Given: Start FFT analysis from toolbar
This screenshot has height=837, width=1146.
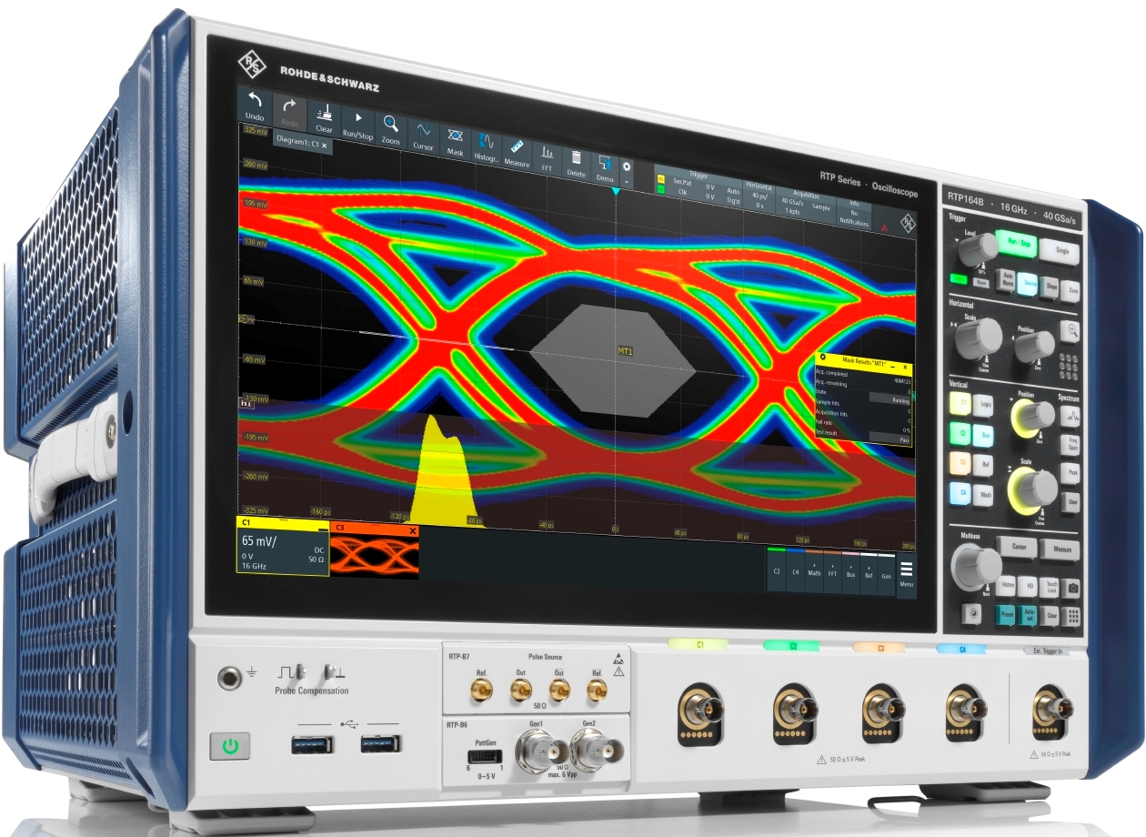Looking at the screenshot, I should 548,158.
